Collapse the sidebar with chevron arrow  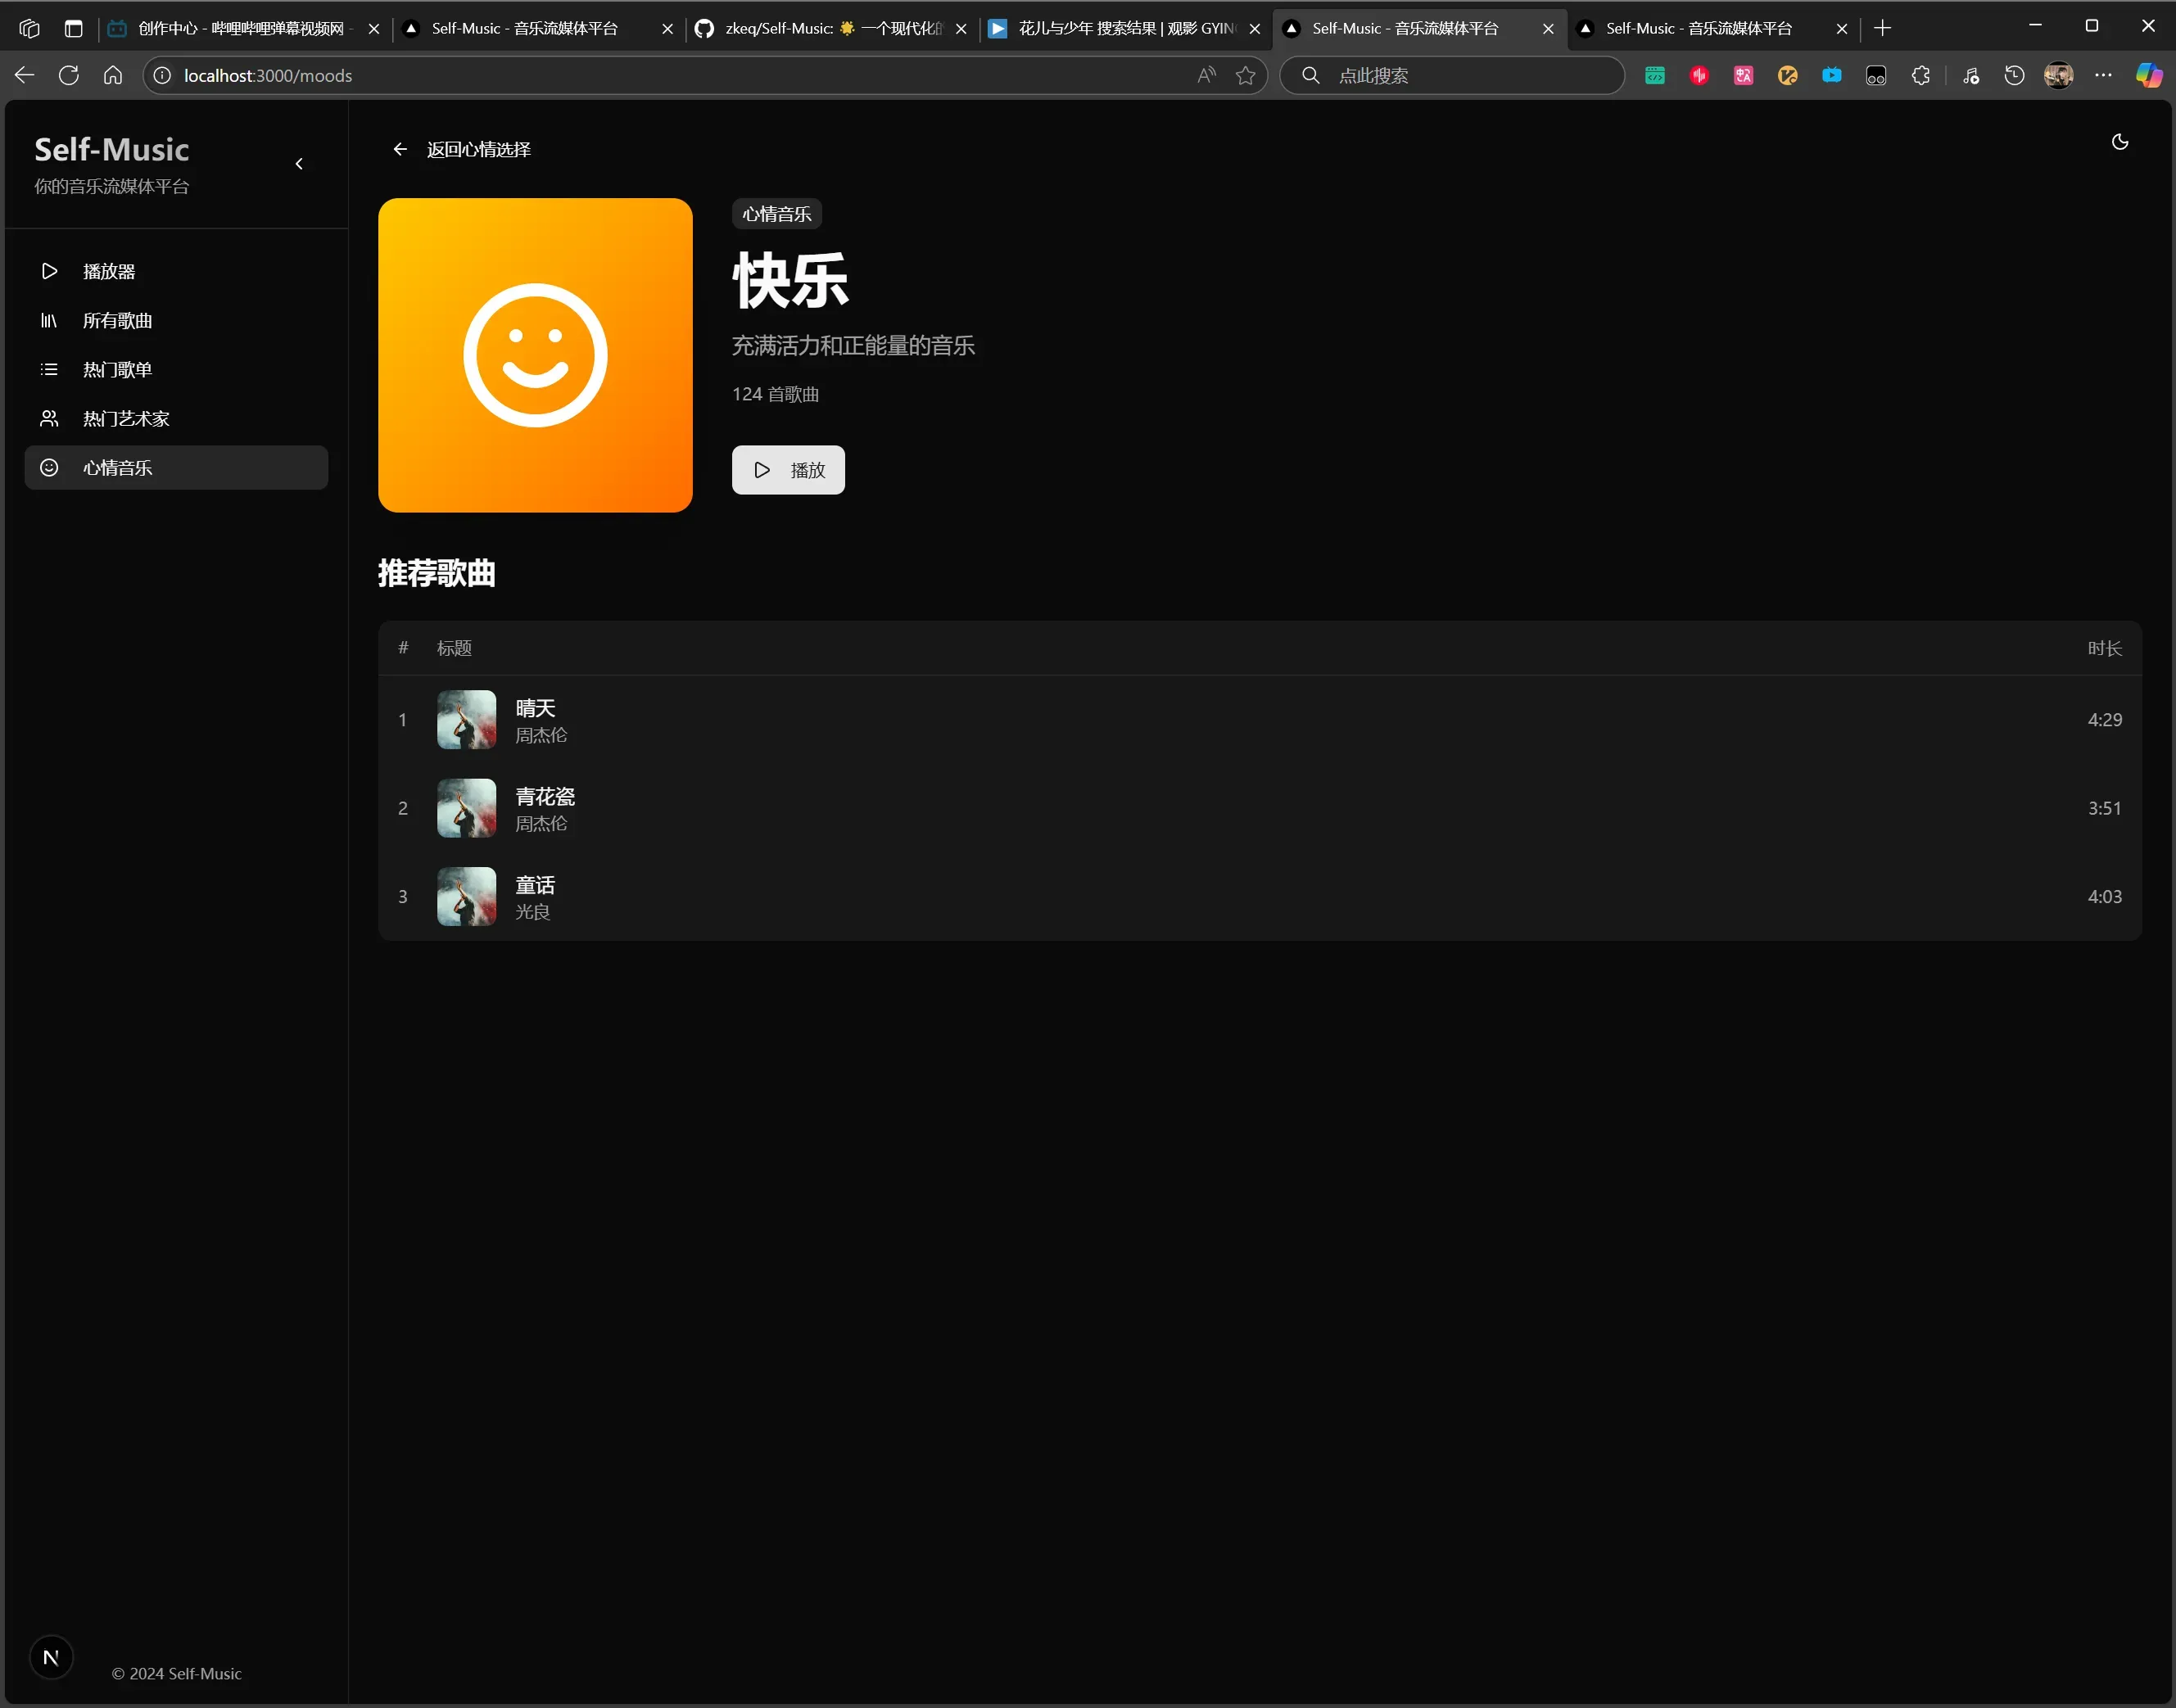point(299,164)
